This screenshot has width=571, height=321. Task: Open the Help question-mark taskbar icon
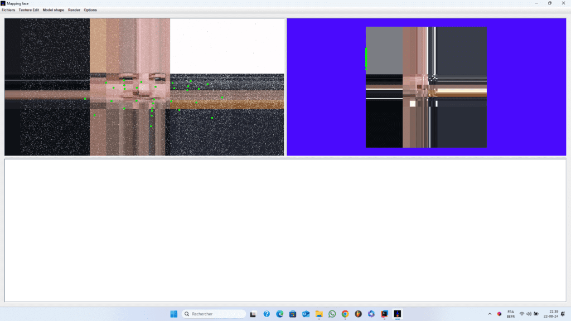coord(267,314)
